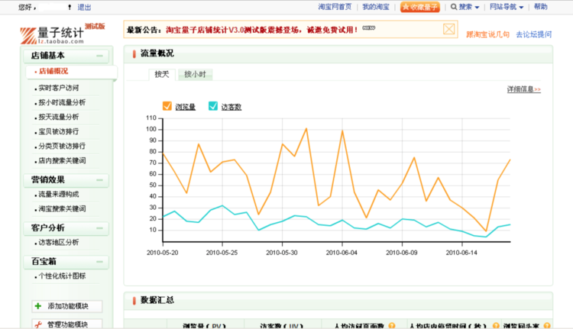
Task: Switch to the 按天 tab
Action: [162, 75]
